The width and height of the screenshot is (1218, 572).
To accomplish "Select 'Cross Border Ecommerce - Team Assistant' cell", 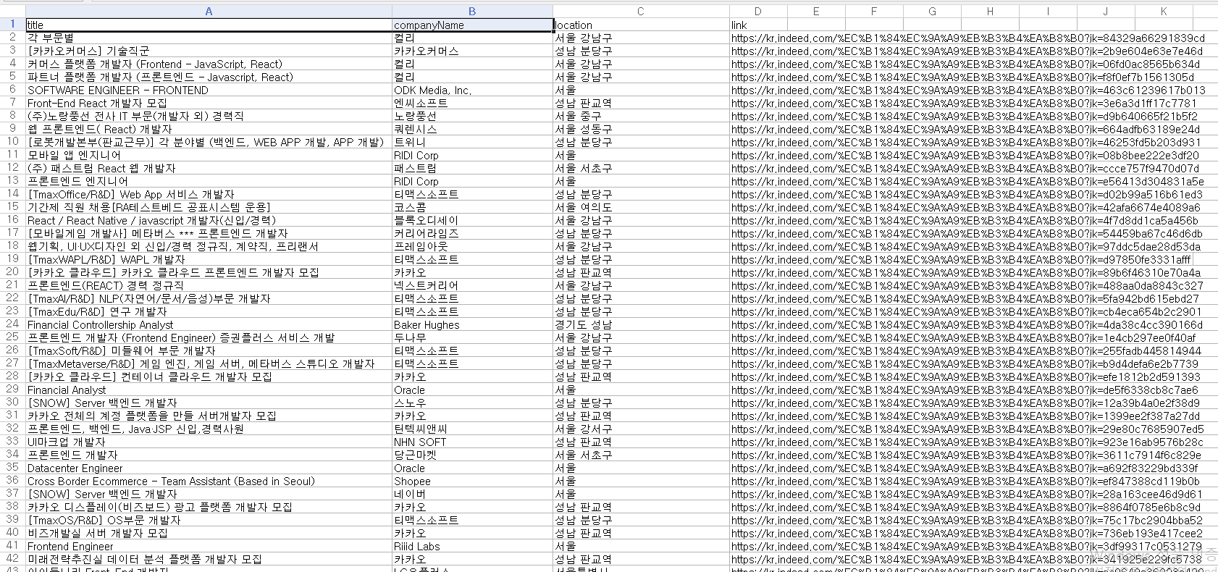I will [209, 481].
